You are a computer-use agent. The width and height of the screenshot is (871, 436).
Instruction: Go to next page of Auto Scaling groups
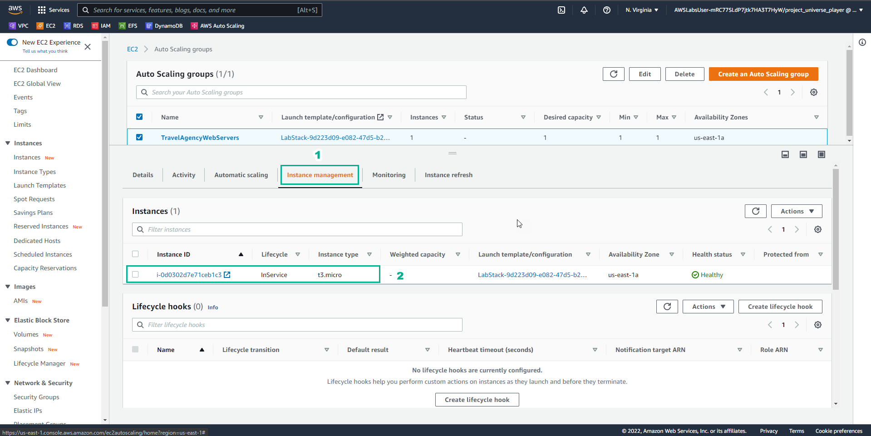(x=793, y=92)
